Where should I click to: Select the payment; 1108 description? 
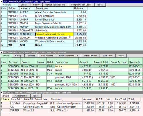click(67, 77)
